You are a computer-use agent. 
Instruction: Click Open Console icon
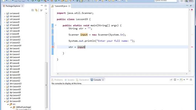tap(181, 80)
